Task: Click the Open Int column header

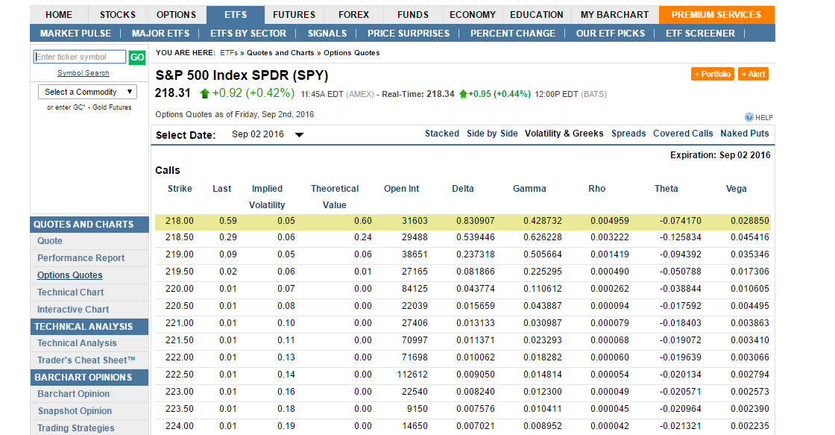Action: pyautogui.click(x=402, y=189)
